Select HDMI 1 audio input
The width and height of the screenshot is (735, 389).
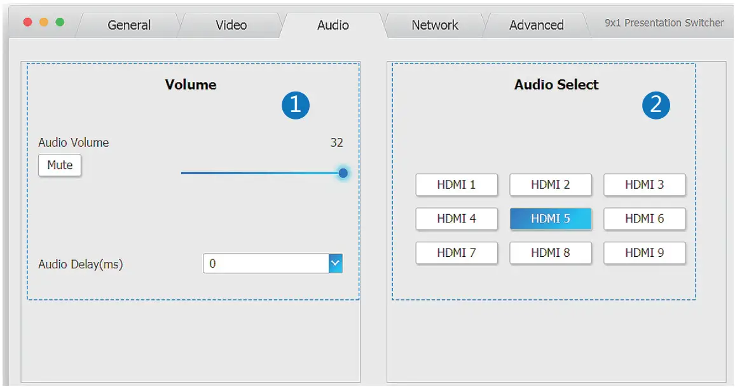tap(457, 185)
